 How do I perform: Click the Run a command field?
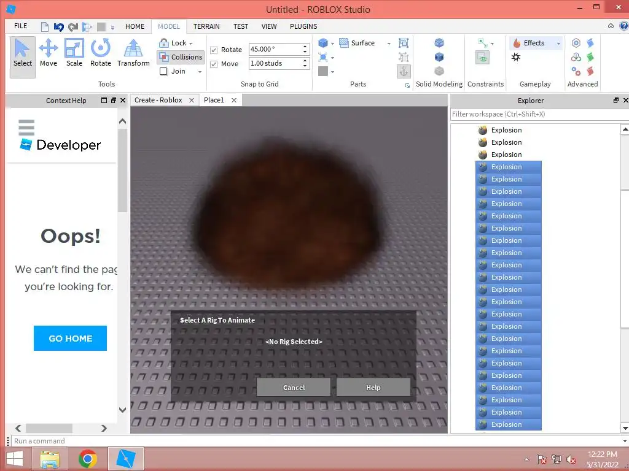coord(317,441)
